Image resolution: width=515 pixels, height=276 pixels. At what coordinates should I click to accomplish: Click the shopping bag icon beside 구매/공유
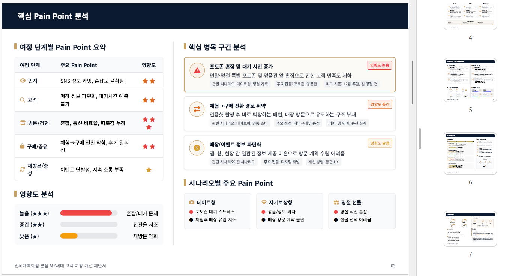[23, 146]
